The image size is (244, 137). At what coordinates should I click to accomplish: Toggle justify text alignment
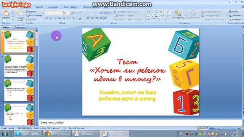101,18
